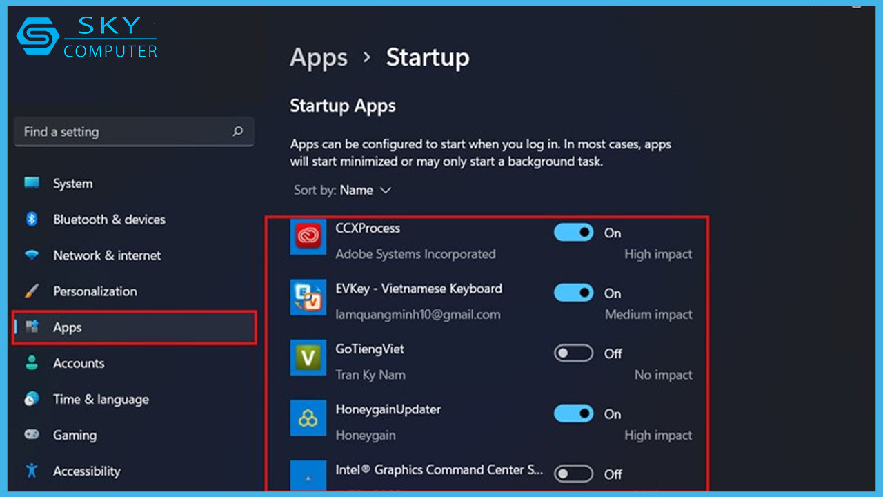Click the CCXProcess Adobe Creative Cloud icon
This screenshot has width=883, height=497.
308,237
